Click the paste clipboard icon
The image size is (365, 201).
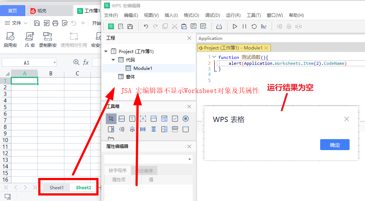[x=184, y=26]
